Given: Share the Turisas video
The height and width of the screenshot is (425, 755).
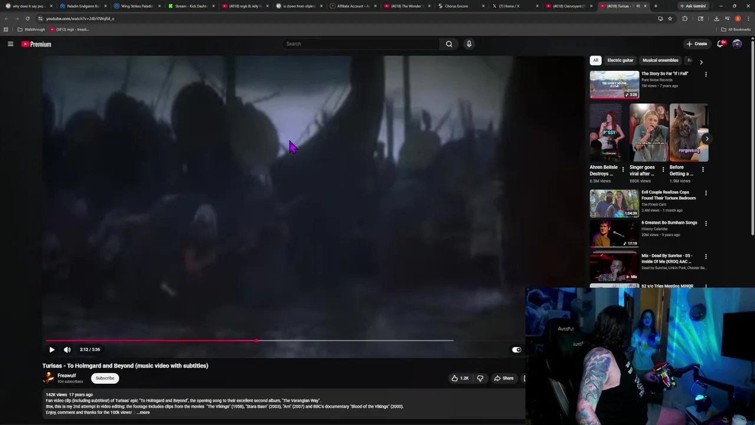Looking at the screenshot, I should (x=504, y=378).
